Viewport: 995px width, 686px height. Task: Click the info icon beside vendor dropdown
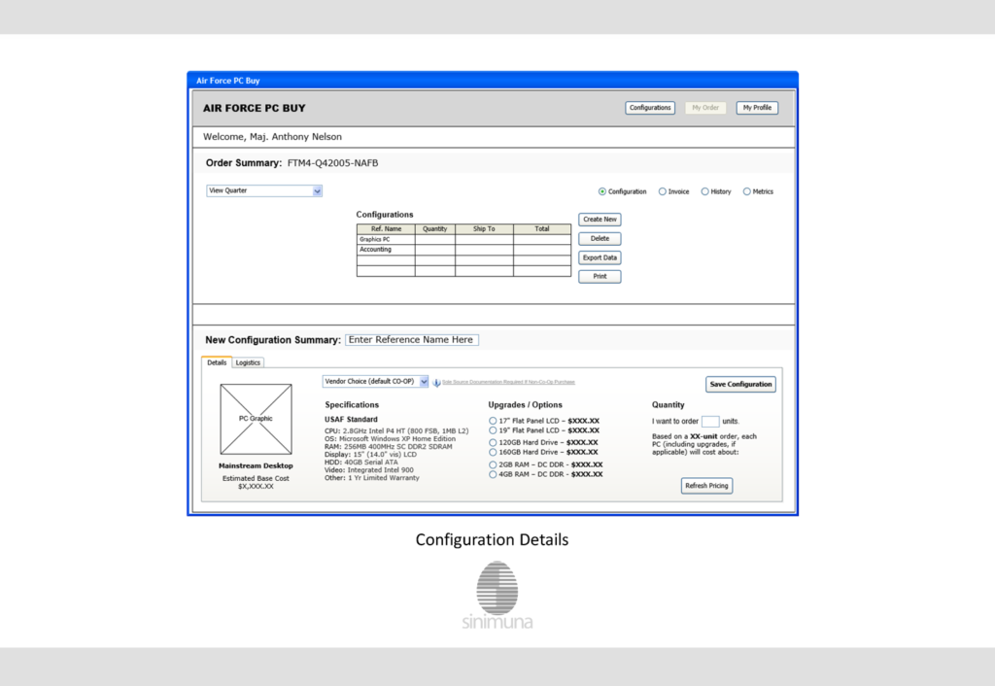(x=436, y=382)
